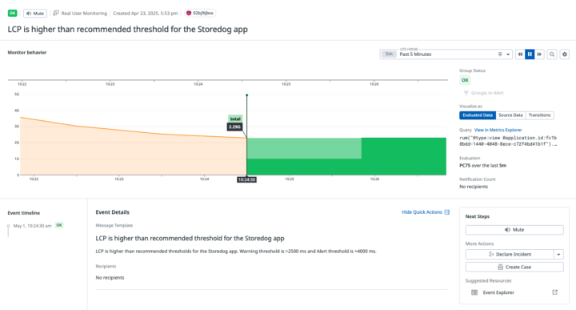Select the Evaluated Data view
Viewport: 576px width, 310px height.
pos(478,115)
